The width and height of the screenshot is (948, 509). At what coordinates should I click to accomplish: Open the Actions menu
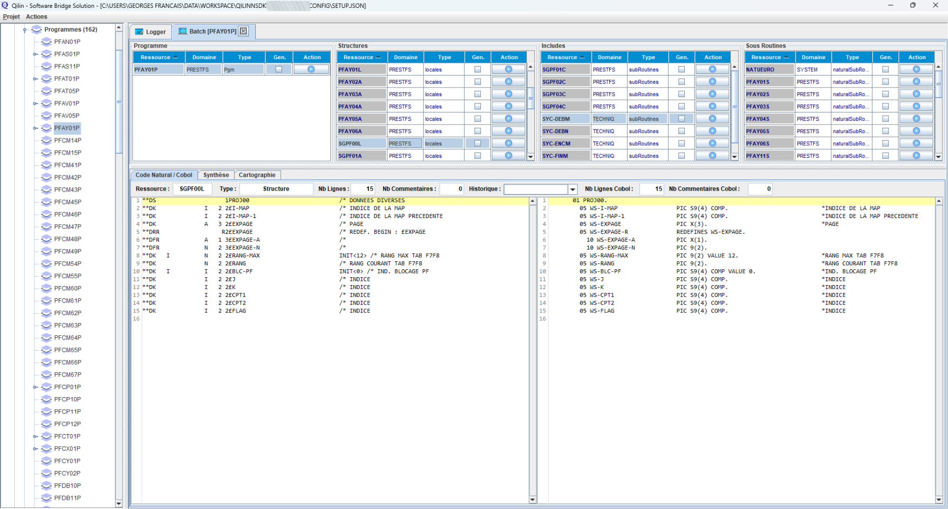click(x=36, y=16)
